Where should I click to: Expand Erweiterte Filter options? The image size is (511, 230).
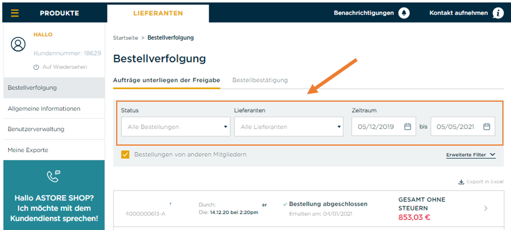[x=471, y=155]
